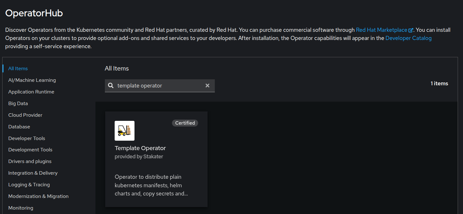
Task: Choose Integration & Delivery category
Action: (33, 173)
